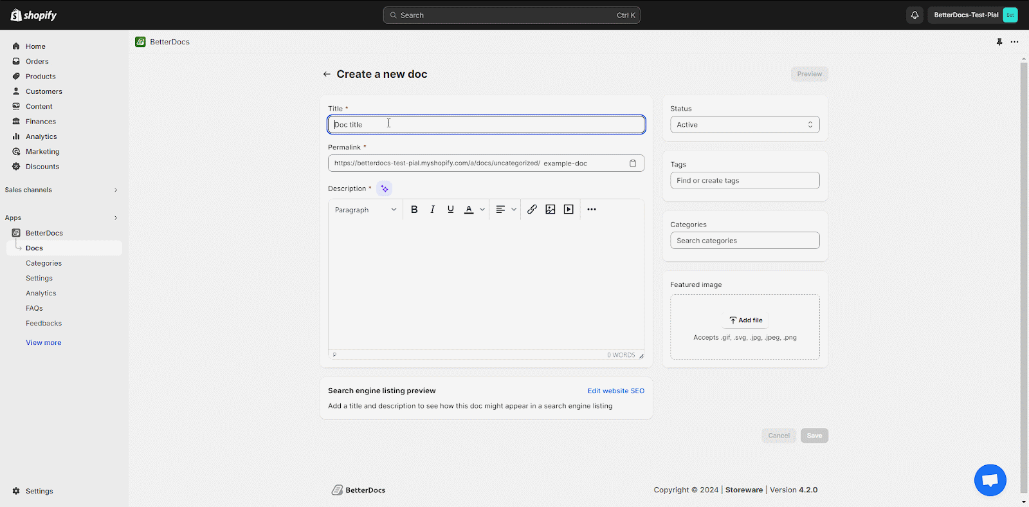Open the Edit website SEO link
This screenshot has height=507, width=1029.
tap(616, 391)
